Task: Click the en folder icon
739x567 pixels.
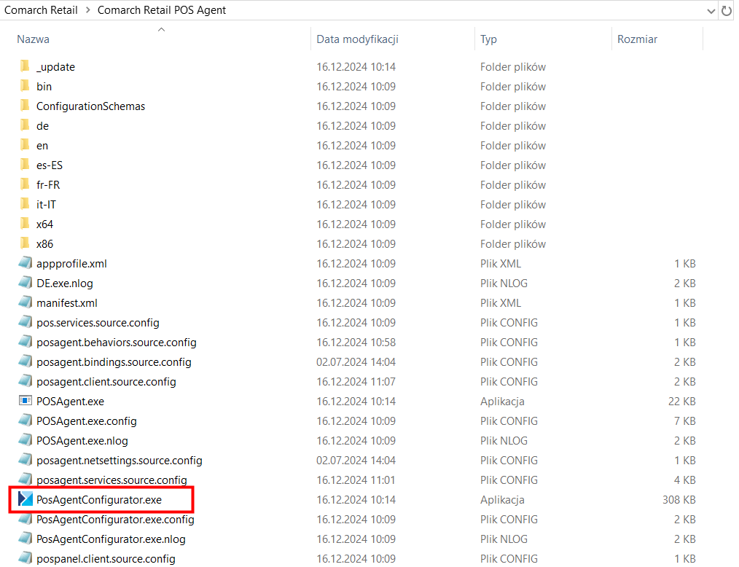Action: 26,145
